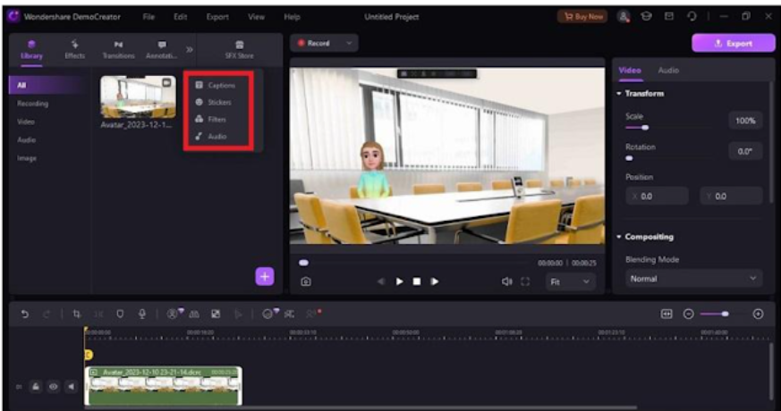Image resolution: width=781 pixels, height=411 pixels.
Task: Play the preview video
Action: (x=400, y=281)
